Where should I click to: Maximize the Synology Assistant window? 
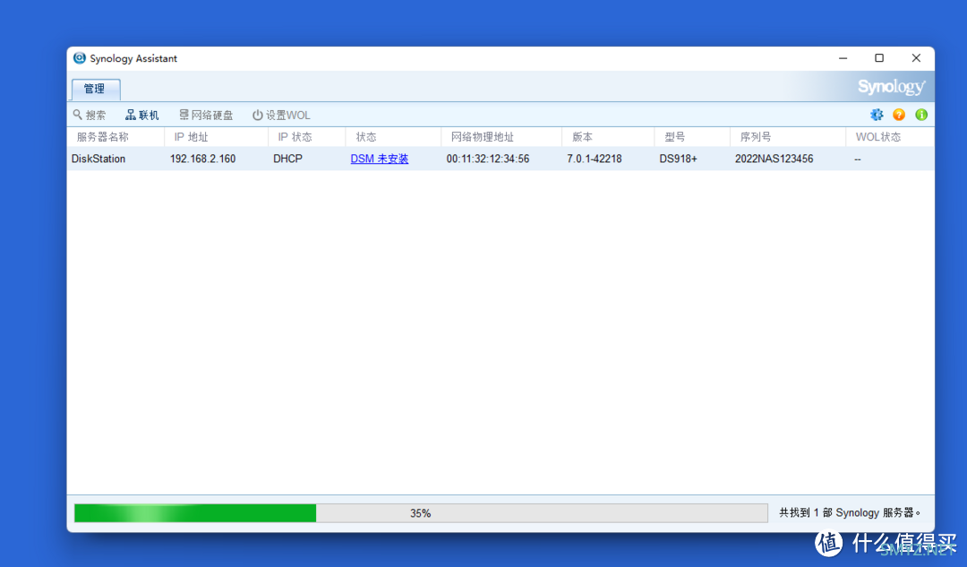tap(879, 58)
